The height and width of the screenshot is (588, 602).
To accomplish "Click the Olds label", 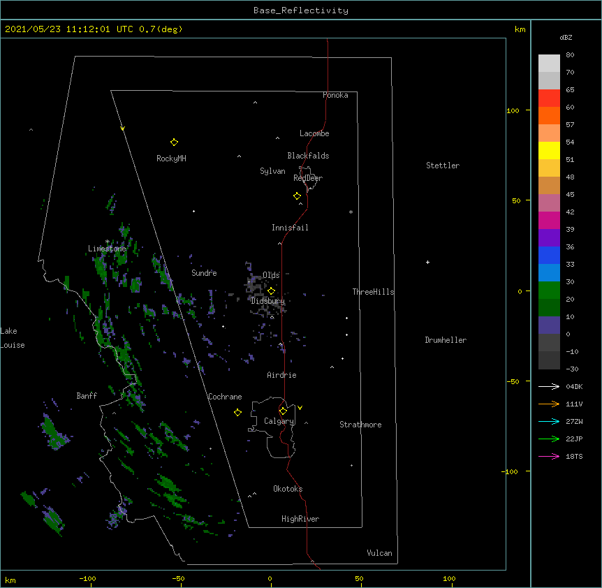I will (271, 275).
